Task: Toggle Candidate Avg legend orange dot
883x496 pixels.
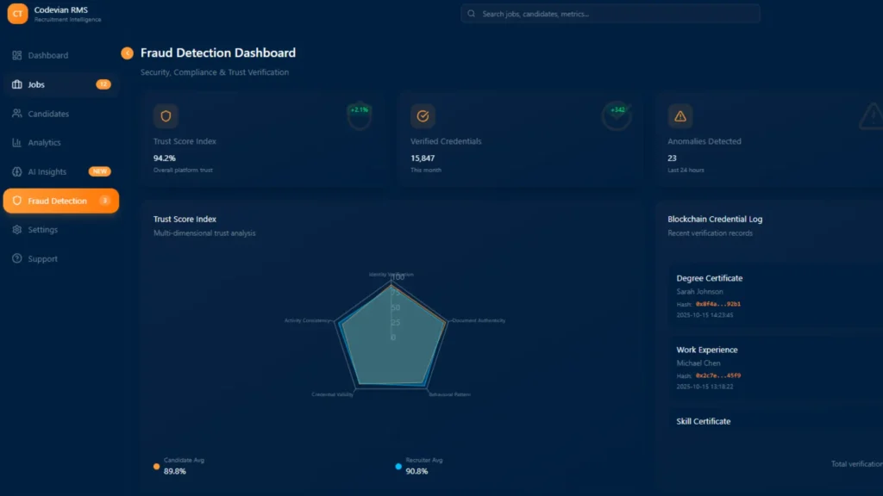Action: 156,466
